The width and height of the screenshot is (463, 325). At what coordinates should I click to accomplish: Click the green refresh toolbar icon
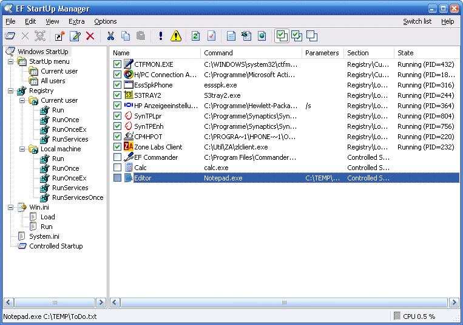[x=195, y=36]
